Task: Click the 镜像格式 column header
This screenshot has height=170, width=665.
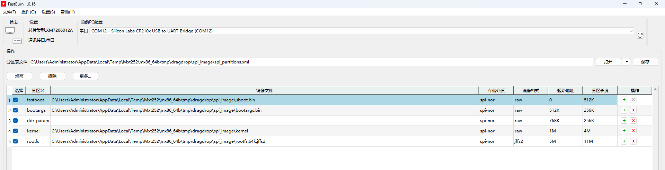Action: point(531,91)
